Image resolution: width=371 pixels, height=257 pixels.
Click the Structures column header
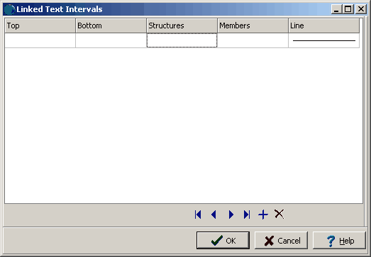pos(182,25)
